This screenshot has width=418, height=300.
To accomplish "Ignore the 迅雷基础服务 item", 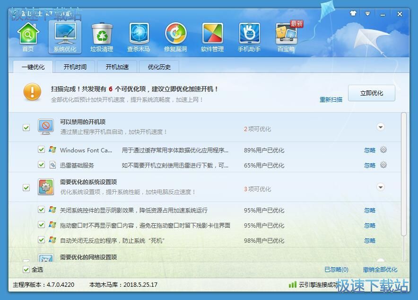I will click(370, 165).
